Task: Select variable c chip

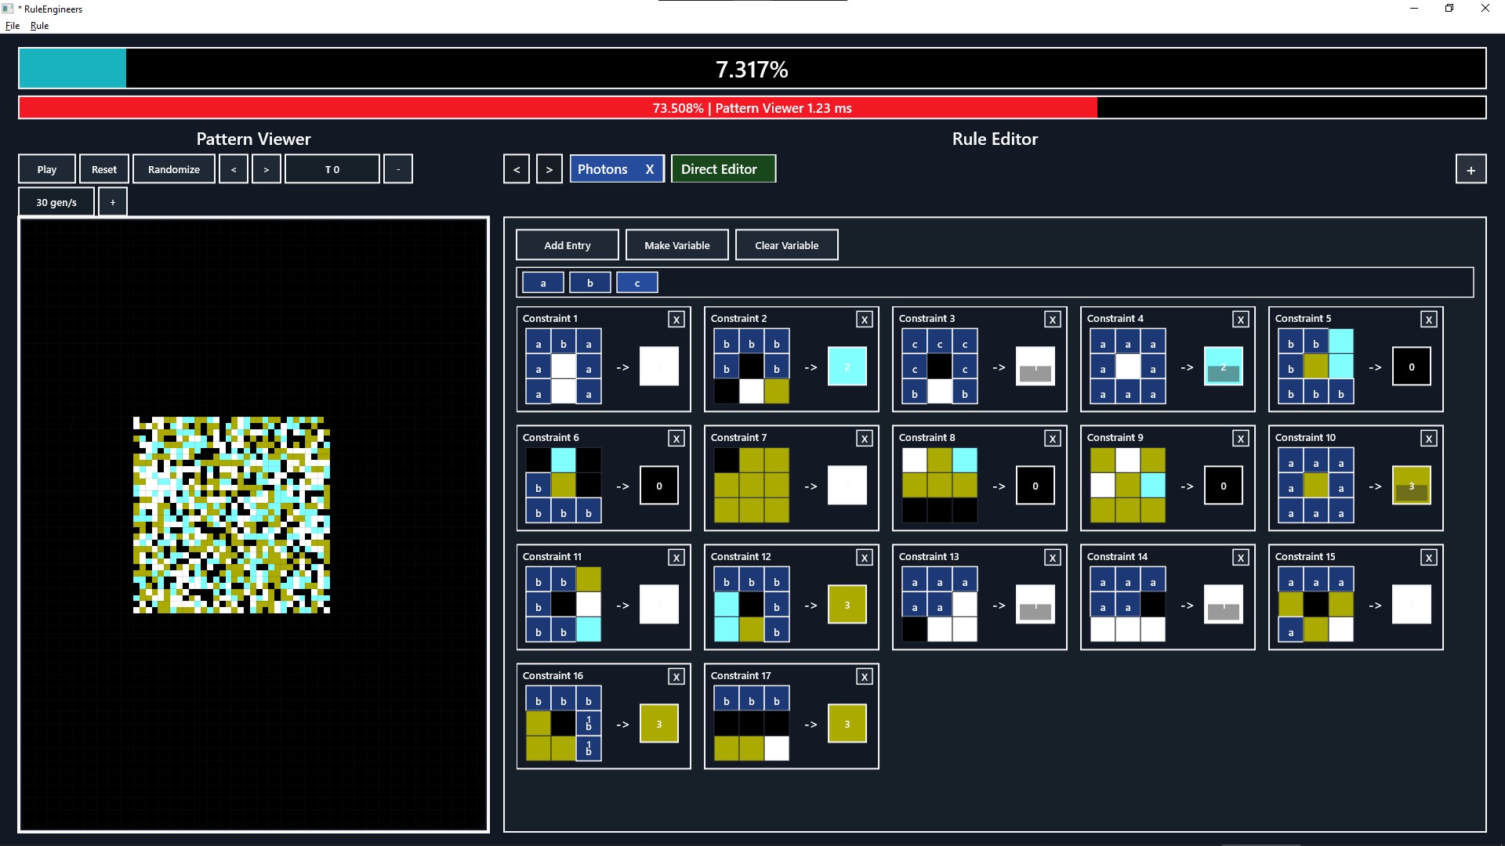Action: (x=637, y=283)
